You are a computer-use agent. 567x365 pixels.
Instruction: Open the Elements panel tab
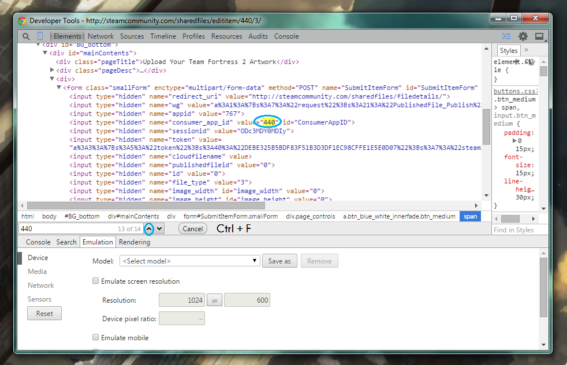click(67, 36)
